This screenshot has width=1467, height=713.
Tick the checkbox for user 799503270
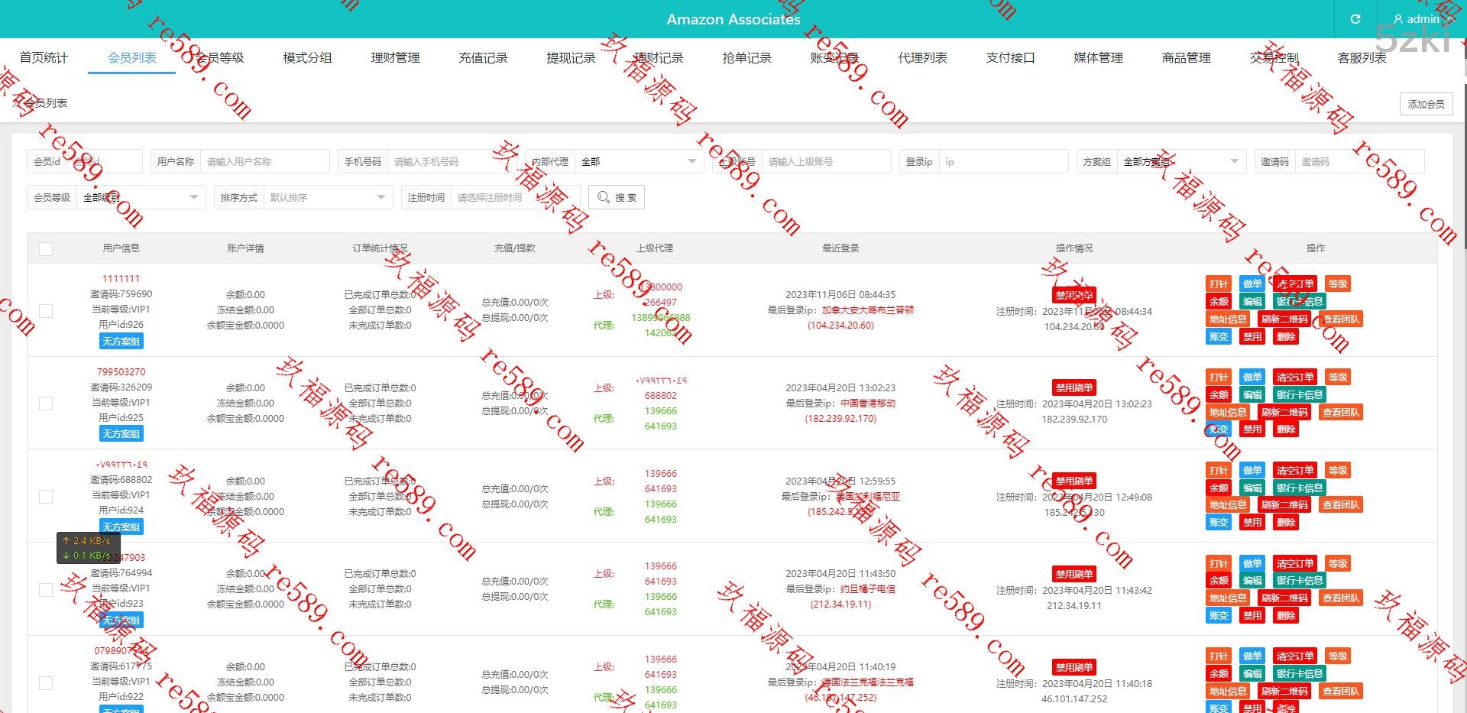(46, 403)
